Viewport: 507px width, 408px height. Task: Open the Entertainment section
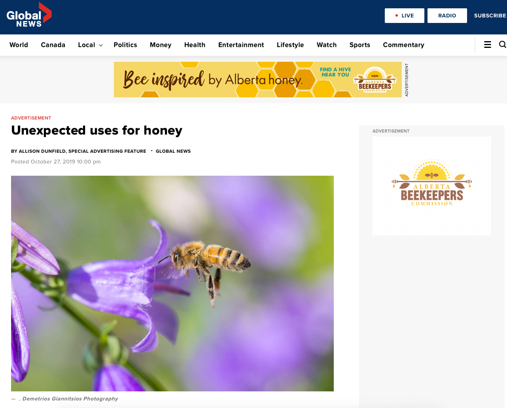tap(241, 45)
